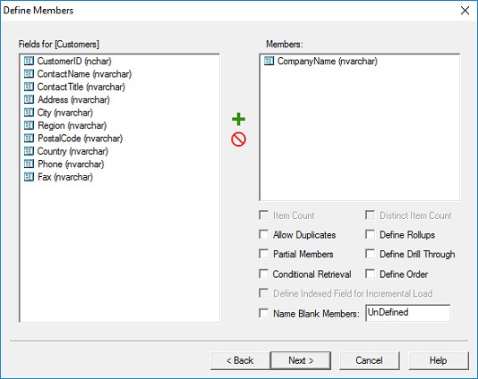Click into the UnDefined text field

tap(407, 313)
